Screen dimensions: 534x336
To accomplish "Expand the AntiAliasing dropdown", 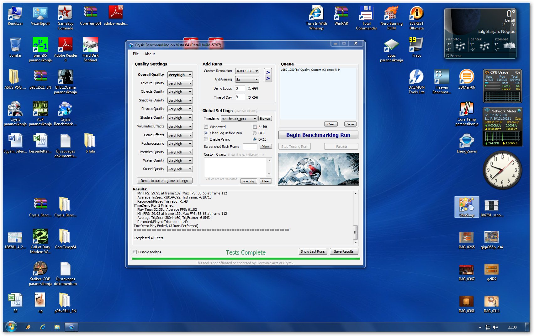I will 247,80.
